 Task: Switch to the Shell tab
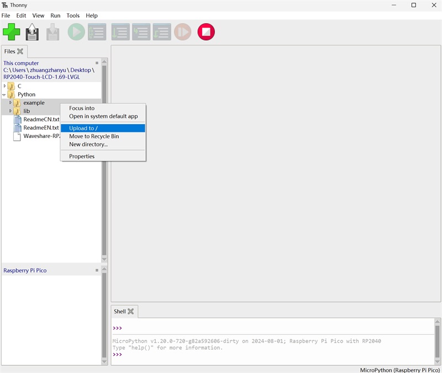[120, 311]
